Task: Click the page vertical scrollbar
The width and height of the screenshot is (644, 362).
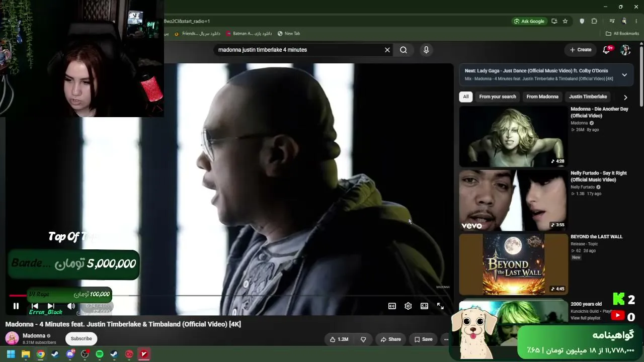Action: click(x=641, y=75)
